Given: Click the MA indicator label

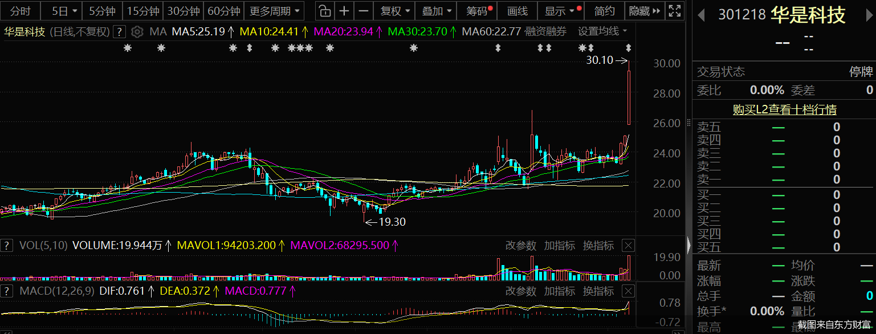Looking at the screenshot, I should [x=158, y=31].
